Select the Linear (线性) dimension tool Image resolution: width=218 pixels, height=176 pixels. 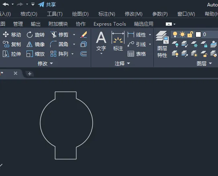coord(137,34)
